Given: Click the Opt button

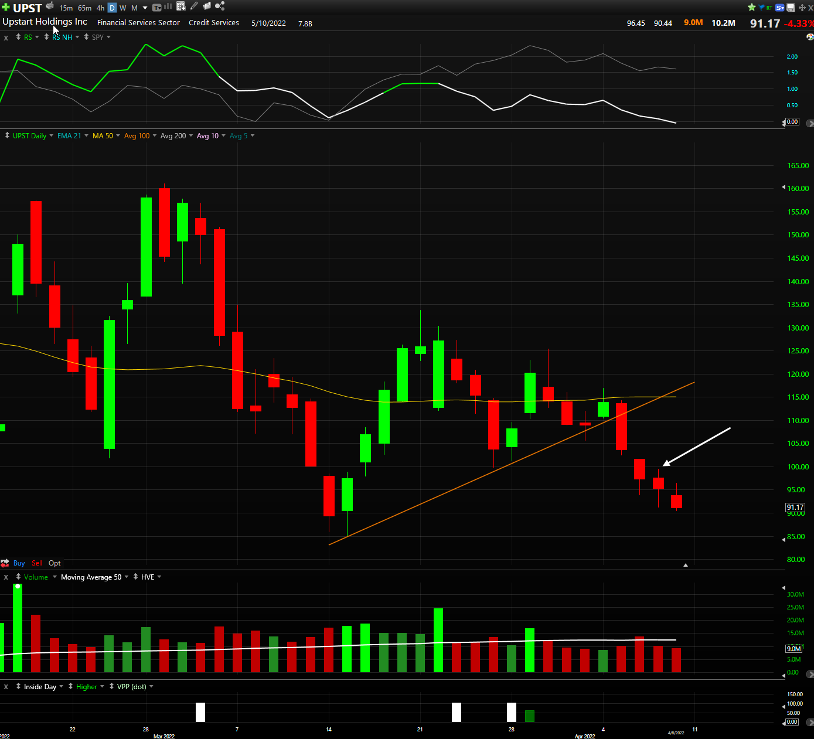Looking at the screenshot, I should [x=55, y=563].
